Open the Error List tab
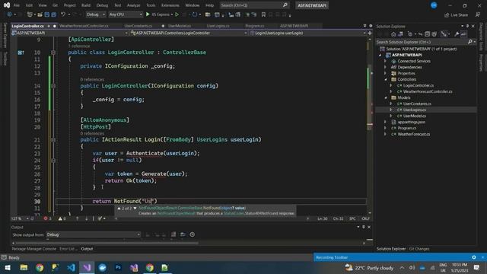The height and width of the screenshot is (274, 487). [68, 249]
